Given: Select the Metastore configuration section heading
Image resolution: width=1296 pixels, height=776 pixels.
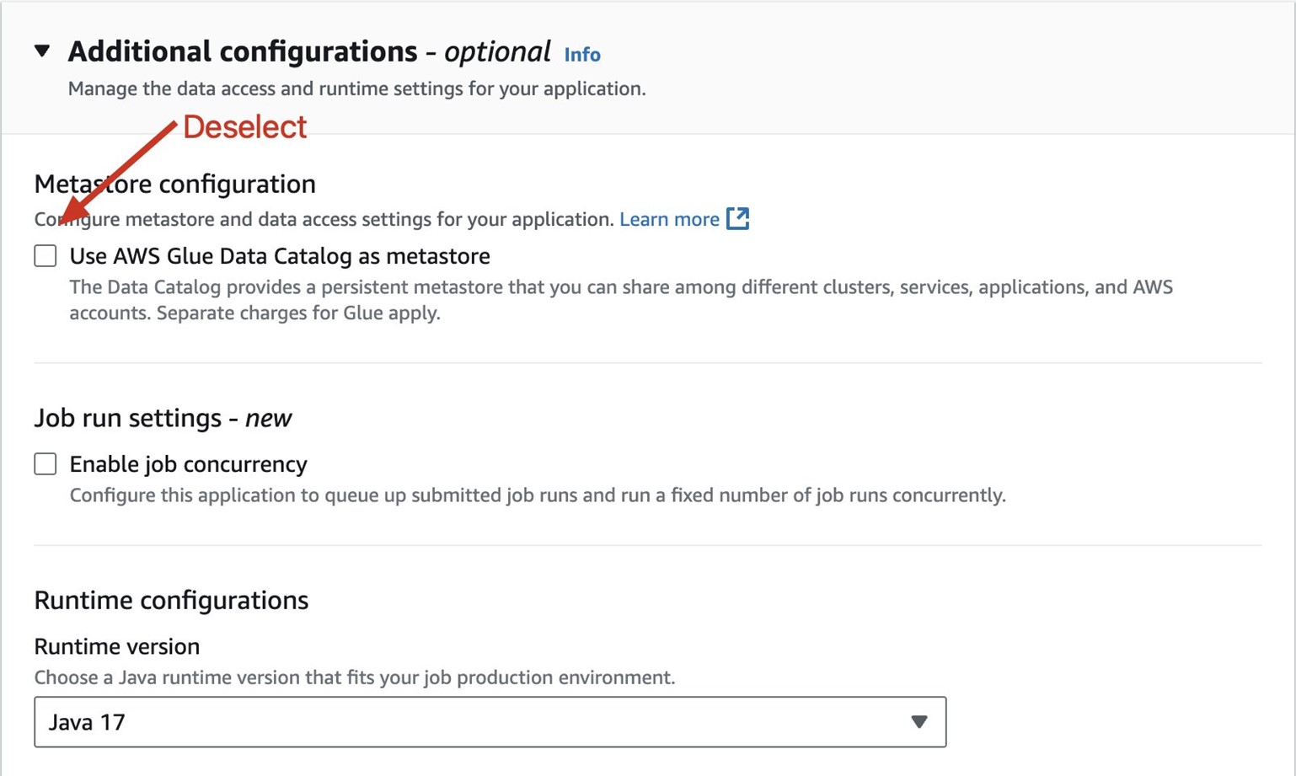Looking at the screenshot, I should click(x=174, y=184).
